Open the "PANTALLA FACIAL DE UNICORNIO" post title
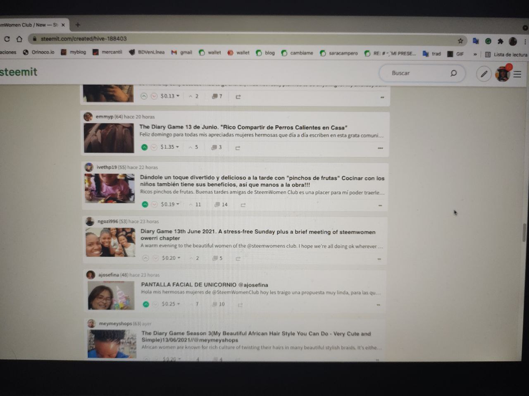This screenshot has width=529, height=396. click(205, 285)
